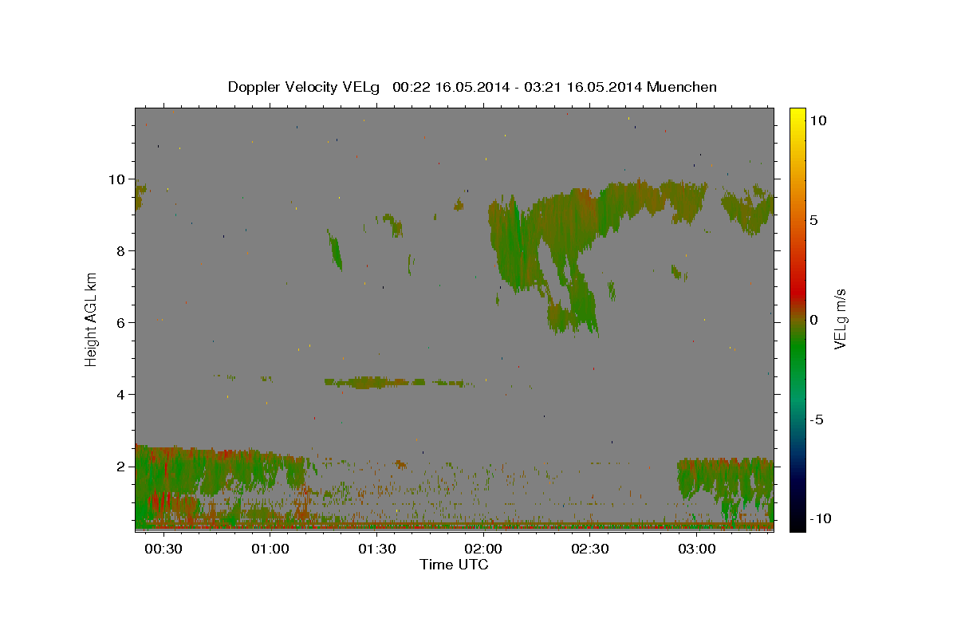
Task: Click the end time '03:21 16.05.2014' in title
Action: [x=582, y=87]
